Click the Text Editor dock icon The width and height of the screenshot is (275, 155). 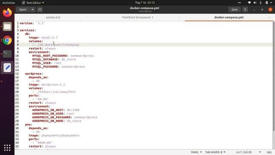(7, 68)
